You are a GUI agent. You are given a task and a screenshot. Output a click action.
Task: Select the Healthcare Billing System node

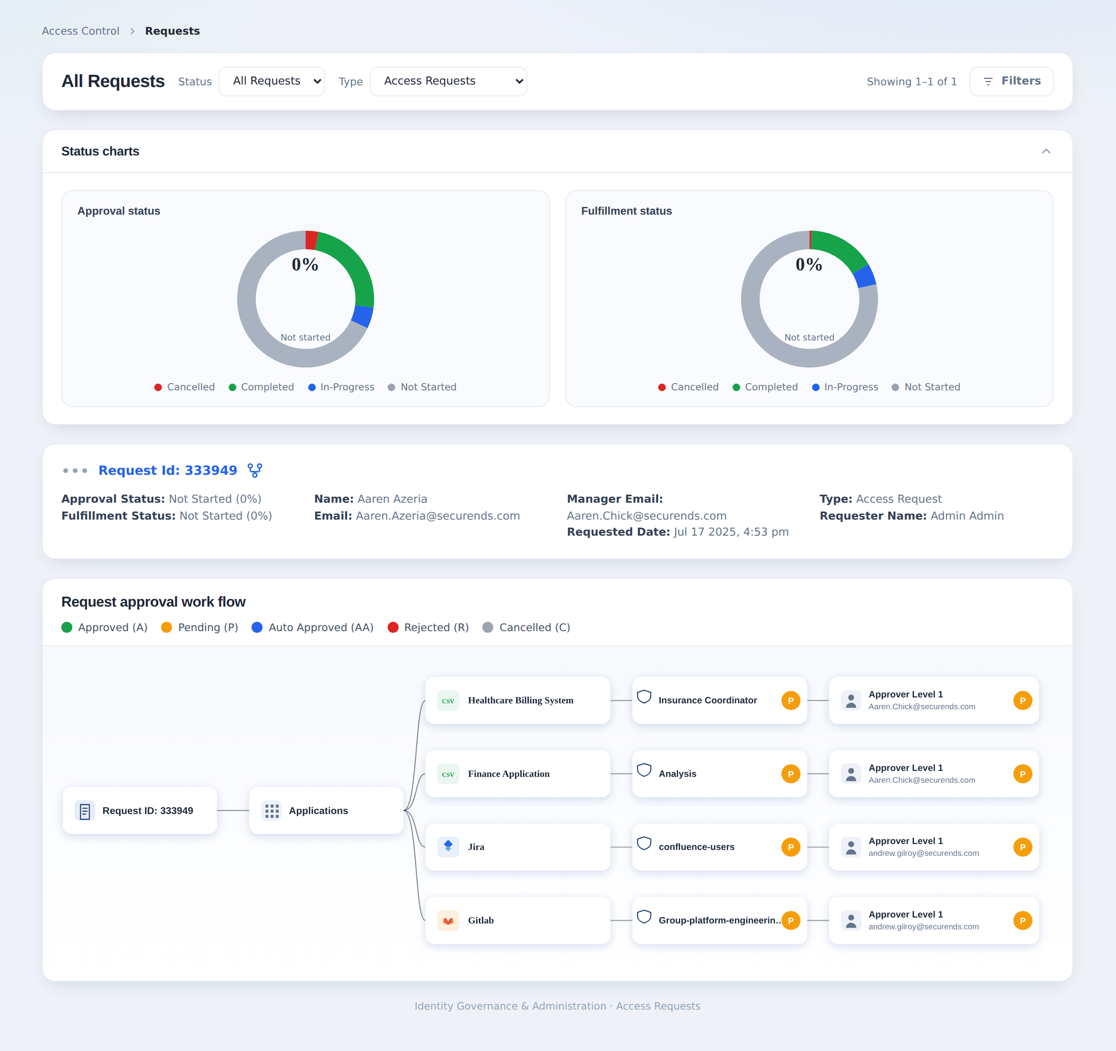517,700
